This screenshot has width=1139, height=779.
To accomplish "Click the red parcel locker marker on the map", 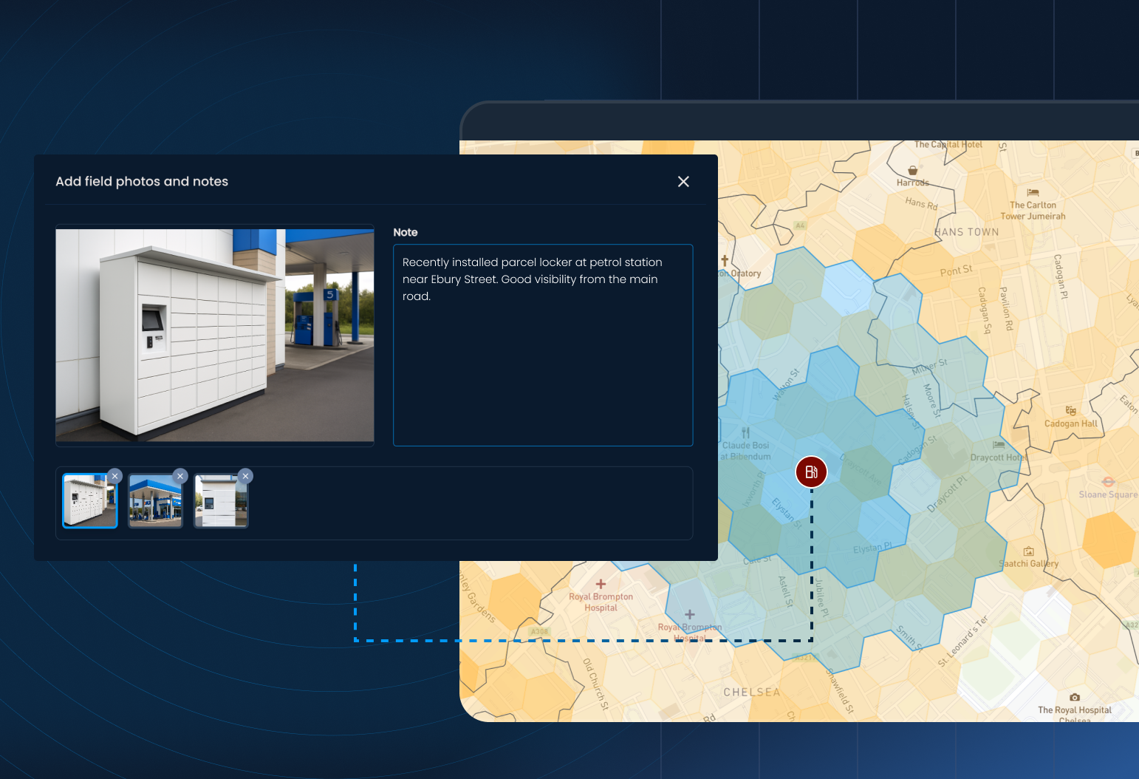I will click(811, 472).
